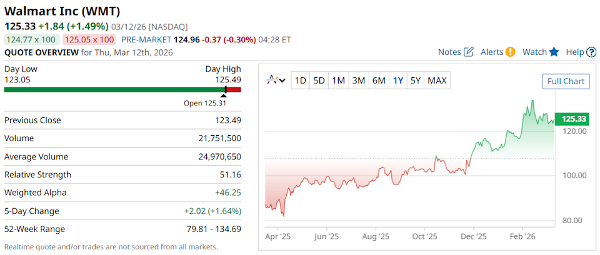The width and height of the screenshot is (600, 255).
Task: Open the Notes edit icon
Action: pos(468,52)
